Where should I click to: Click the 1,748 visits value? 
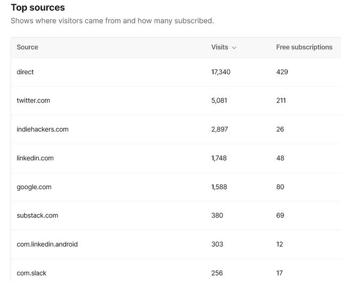219,158
